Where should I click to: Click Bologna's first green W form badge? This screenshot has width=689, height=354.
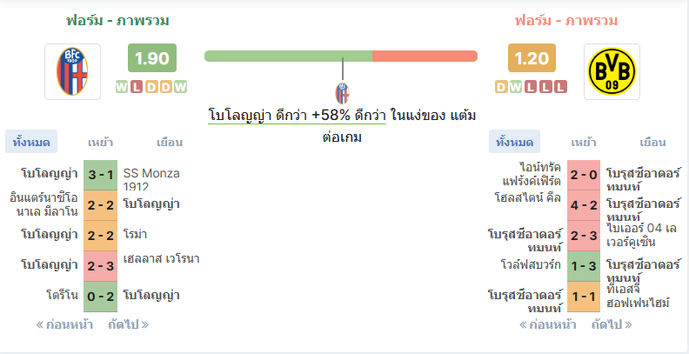pyautogui.click(x=122, y=87)
